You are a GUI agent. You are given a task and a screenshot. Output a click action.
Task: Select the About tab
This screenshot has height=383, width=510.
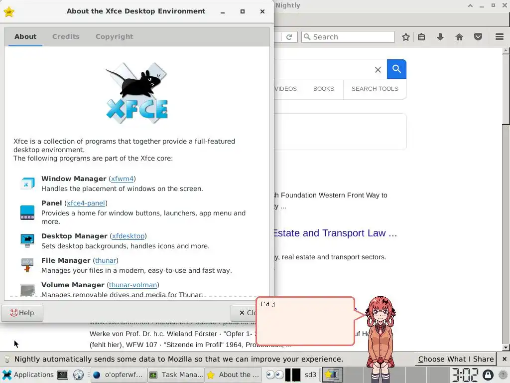click(x=25, y=36)
